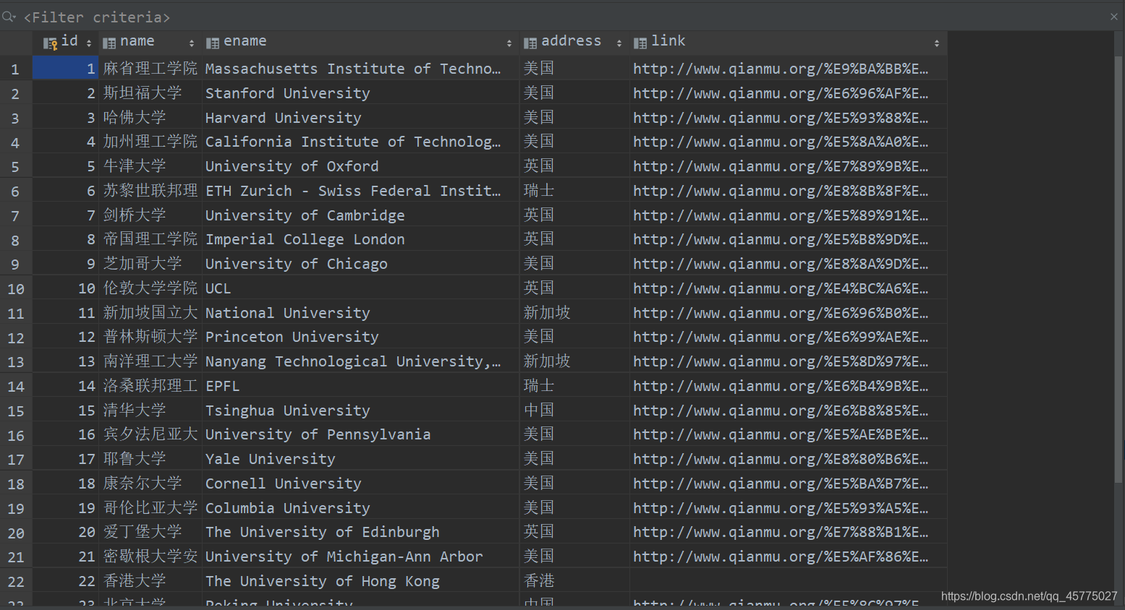The image size is (1125, 610).
Task: Select cell 'Stanford University'
Action: coord(360,93)
